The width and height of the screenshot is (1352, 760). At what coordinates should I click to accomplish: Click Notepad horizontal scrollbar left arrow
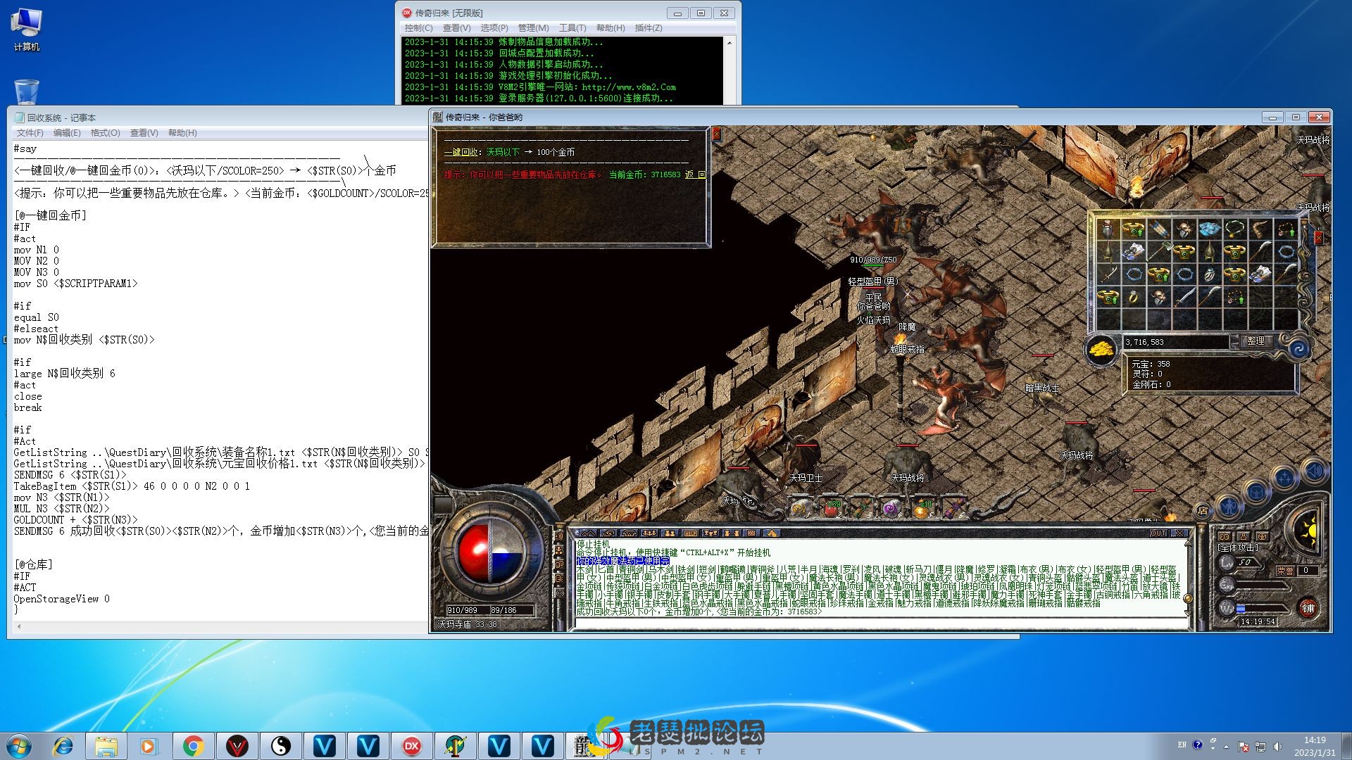(19, 626)
